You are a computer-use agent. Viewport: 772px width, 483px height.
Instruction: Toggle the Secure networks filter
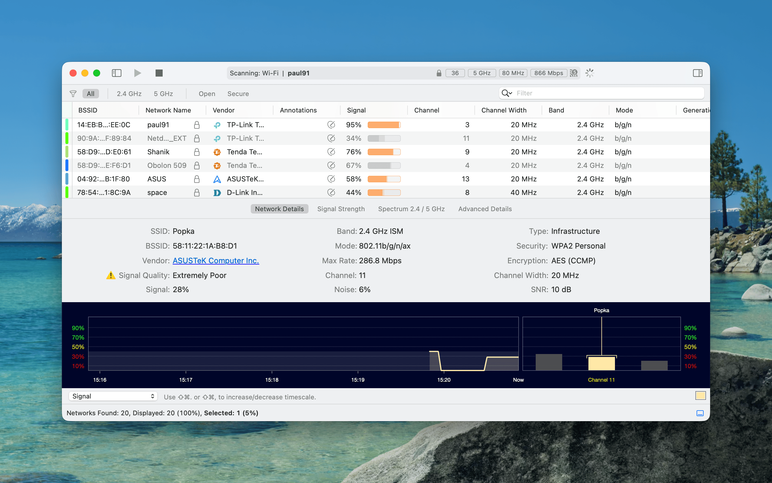coord(238,94)
